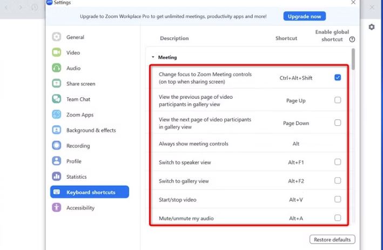Click the Alt+V shortcut field

[x=296, y=199]
